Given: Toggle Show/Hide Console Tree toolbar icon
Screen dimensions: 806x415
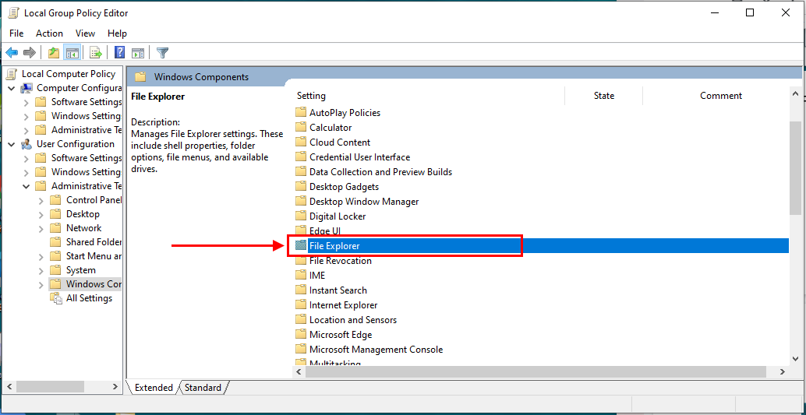Looking at the screenshot, I should point(72,52).
